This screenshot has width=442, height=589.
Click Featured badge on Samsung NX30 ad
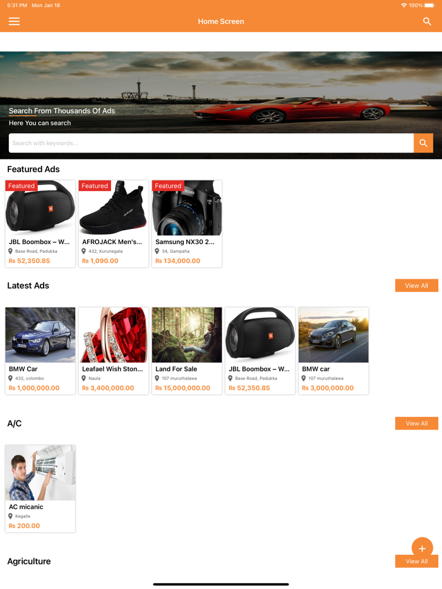168,186
